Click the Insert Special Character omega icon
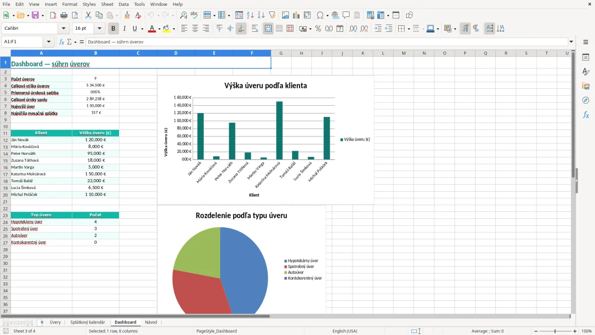The height and width of the screenshot is (335, 595). click(320, 15)
